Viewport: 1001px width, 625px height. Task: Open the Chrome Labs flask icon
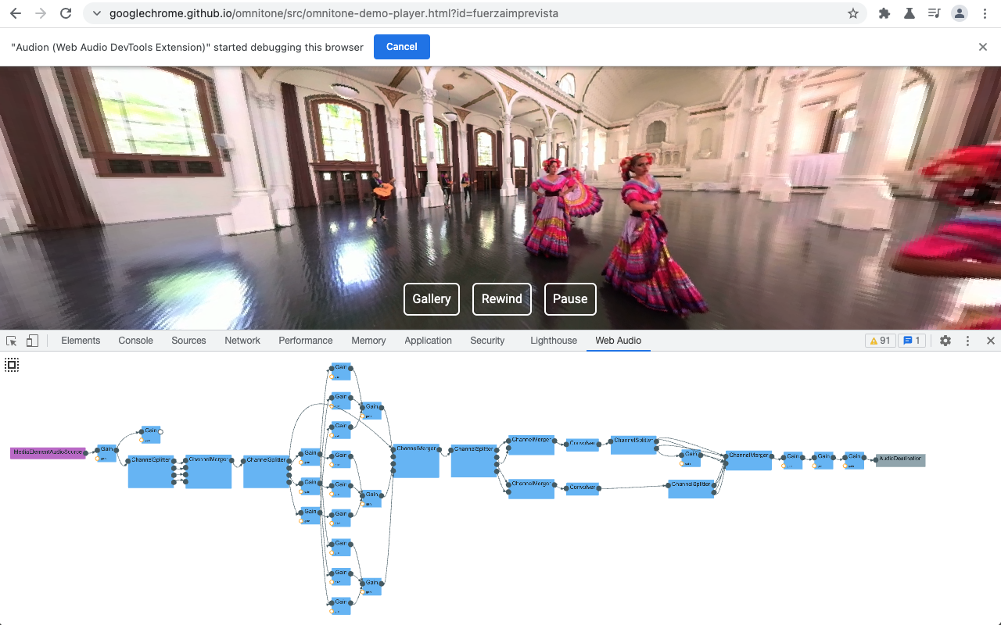tap(909, 13)
